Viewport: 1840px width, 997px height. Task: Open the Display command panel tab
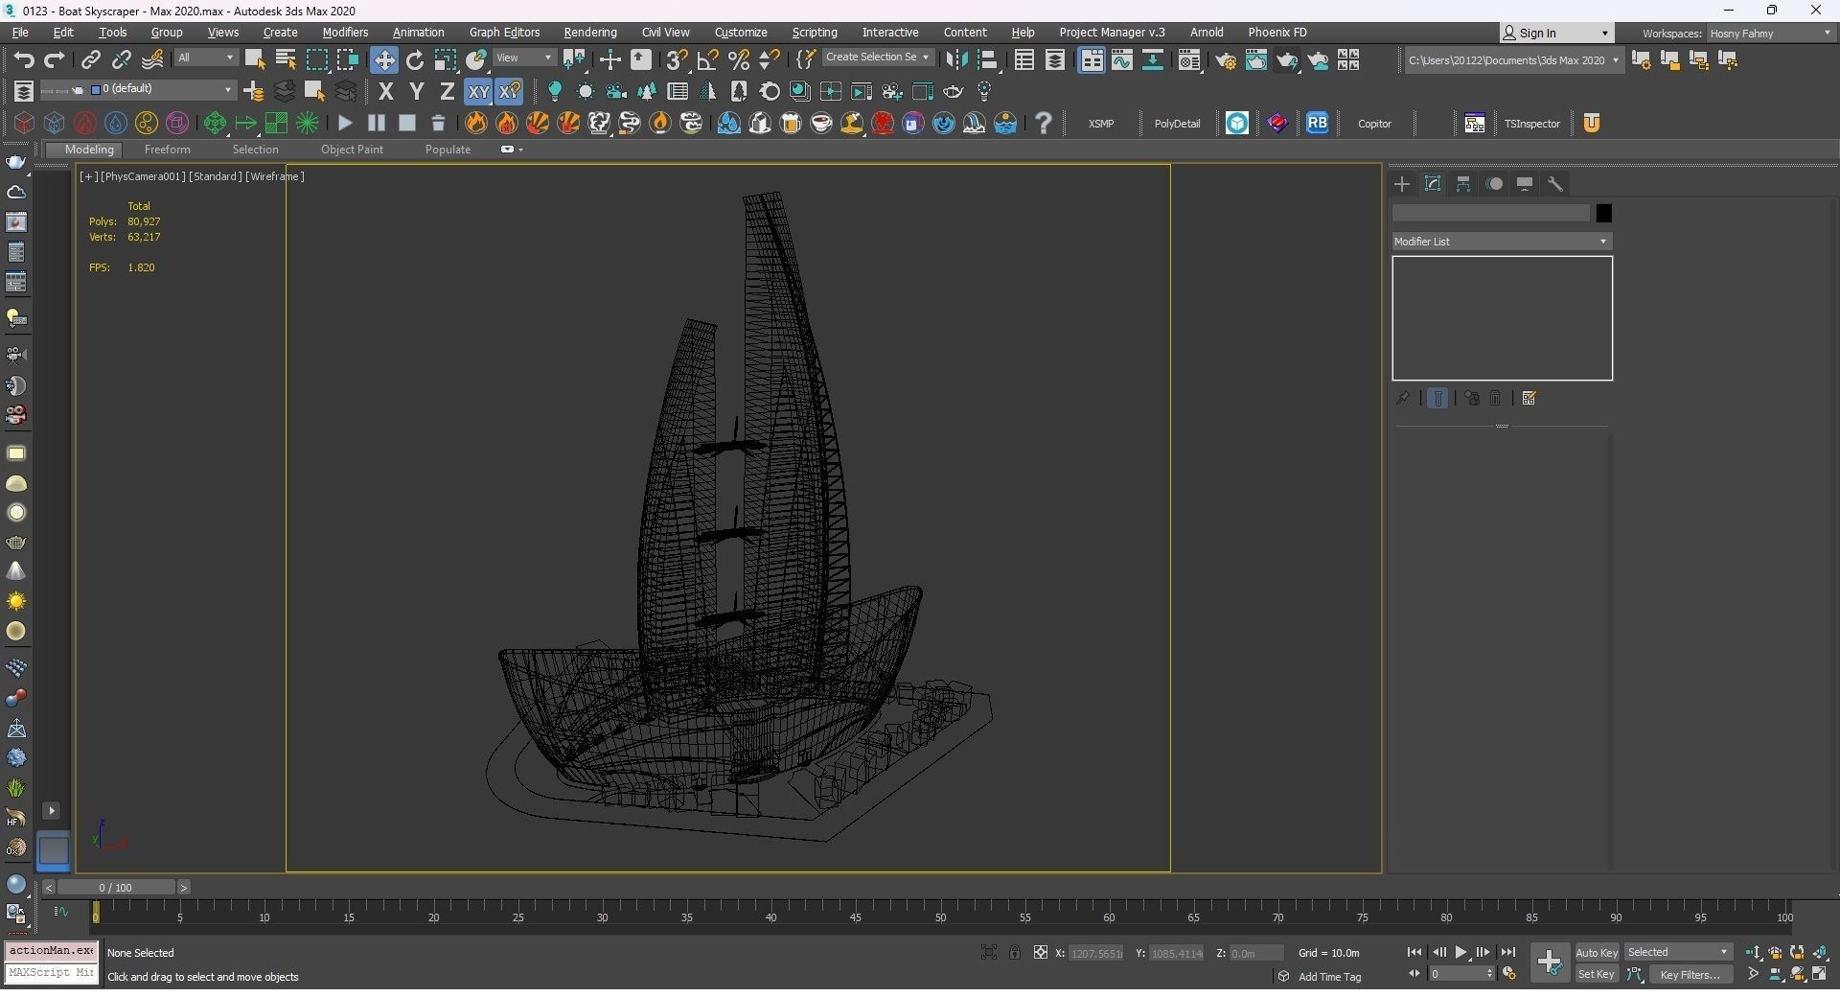pyautogui.click(x=1525, y=184)
